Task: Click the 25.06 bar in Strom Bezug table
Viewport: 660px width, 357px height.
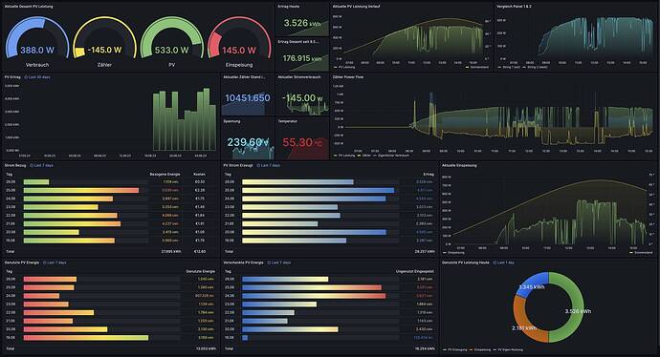Action: 81,190
